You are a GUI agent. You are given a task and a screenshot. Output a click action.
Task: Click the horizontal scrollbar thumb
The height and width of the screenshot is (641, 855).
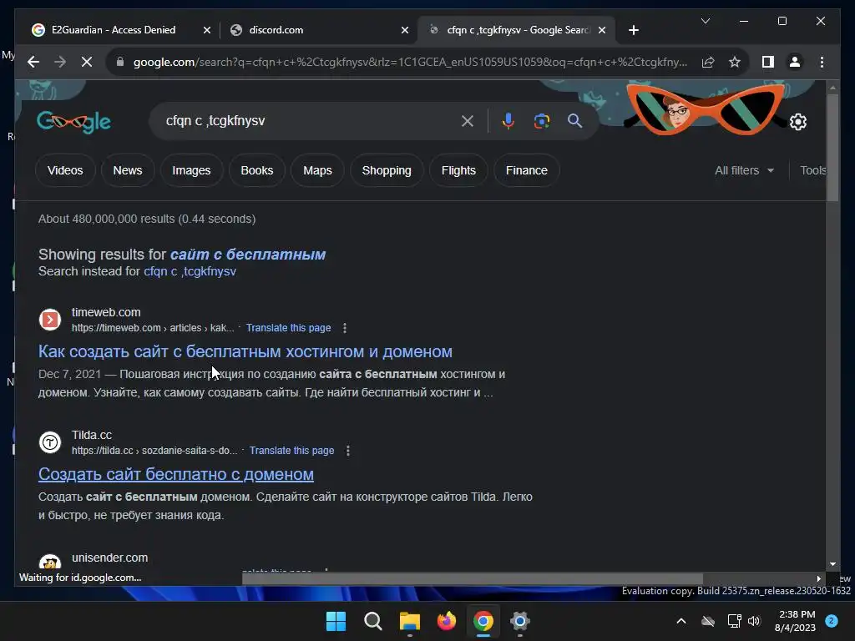[x=473, y=578]
